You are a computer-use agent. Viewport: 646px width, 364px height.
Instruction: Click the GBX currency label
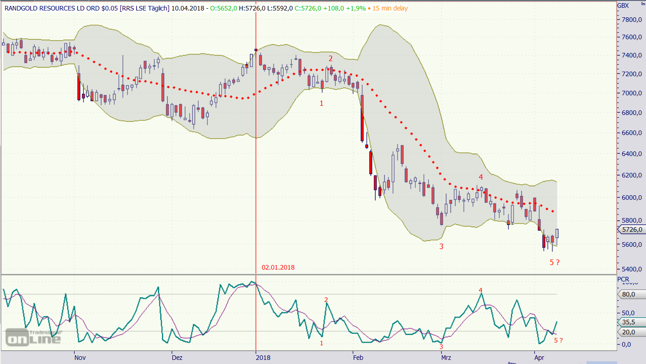[x=623, y=5]
